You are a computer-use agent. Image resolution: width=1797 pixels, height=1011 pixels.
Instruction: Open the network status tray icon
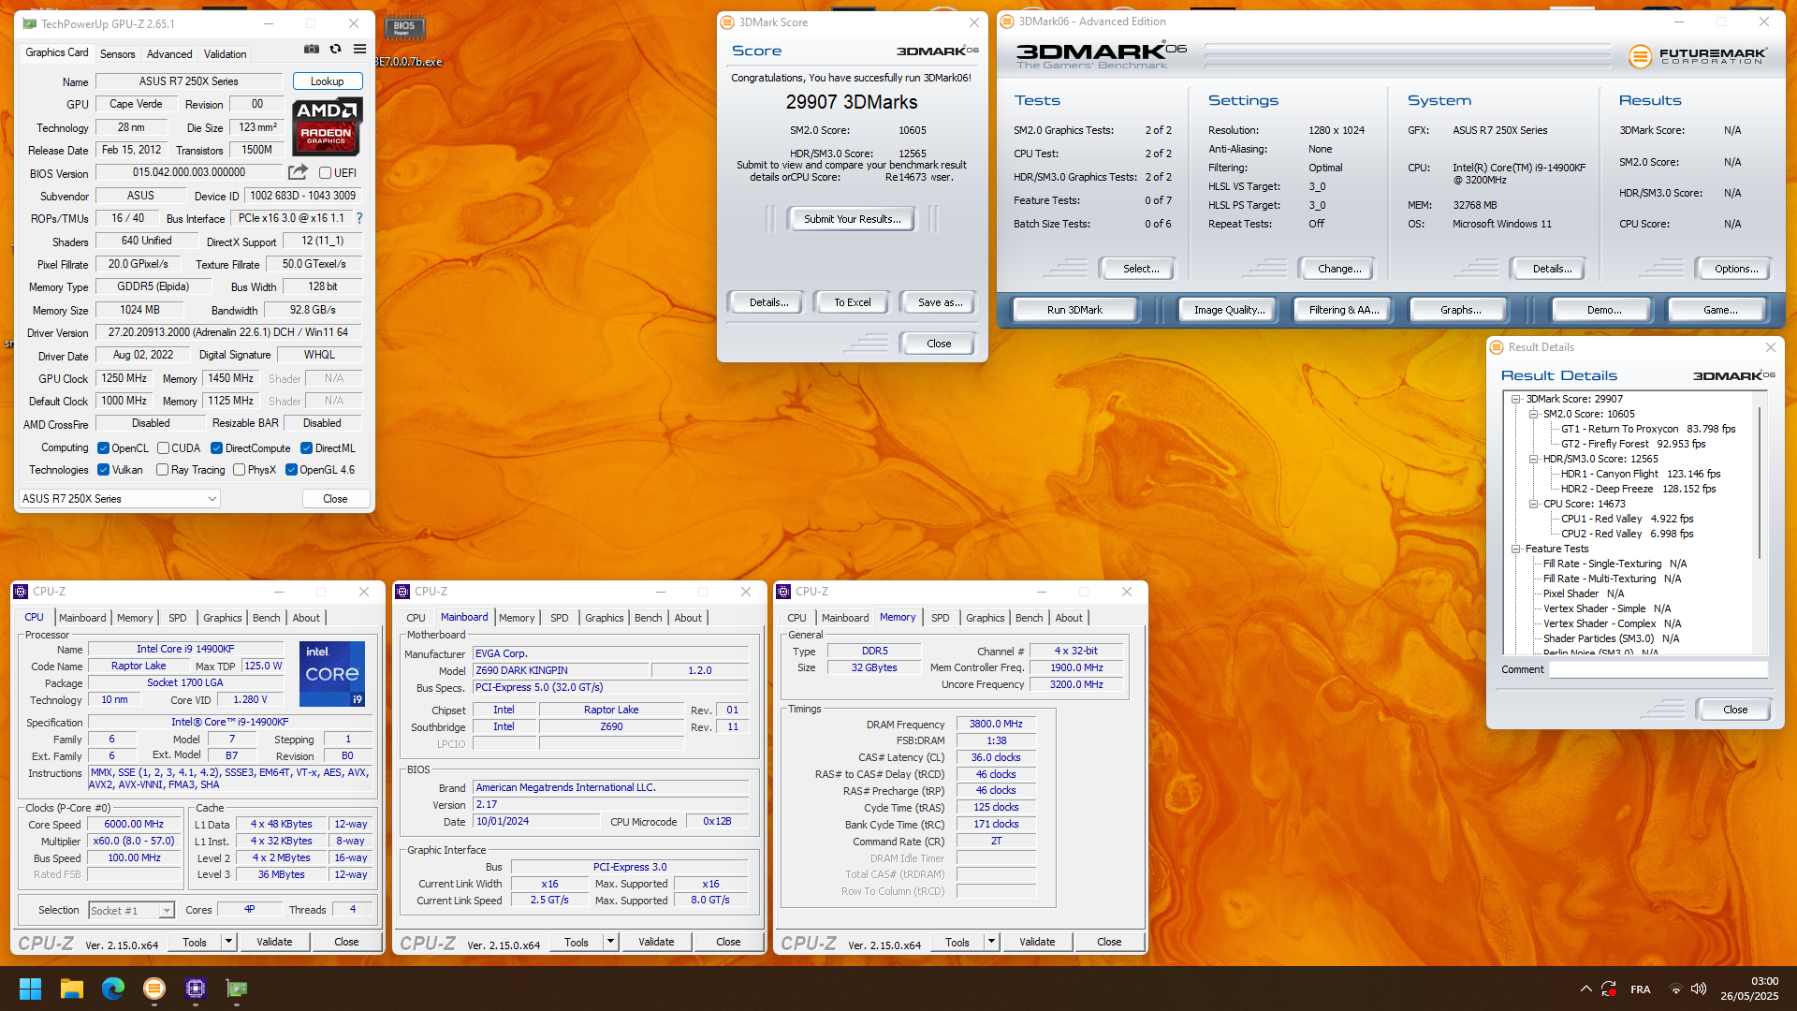point(1676,989)
